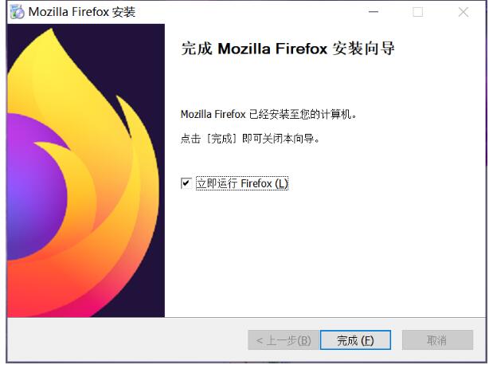Image resolution: width=489 pixels, height=365 pixels.
Task: Close the installer with the X button
Action: 464,12
